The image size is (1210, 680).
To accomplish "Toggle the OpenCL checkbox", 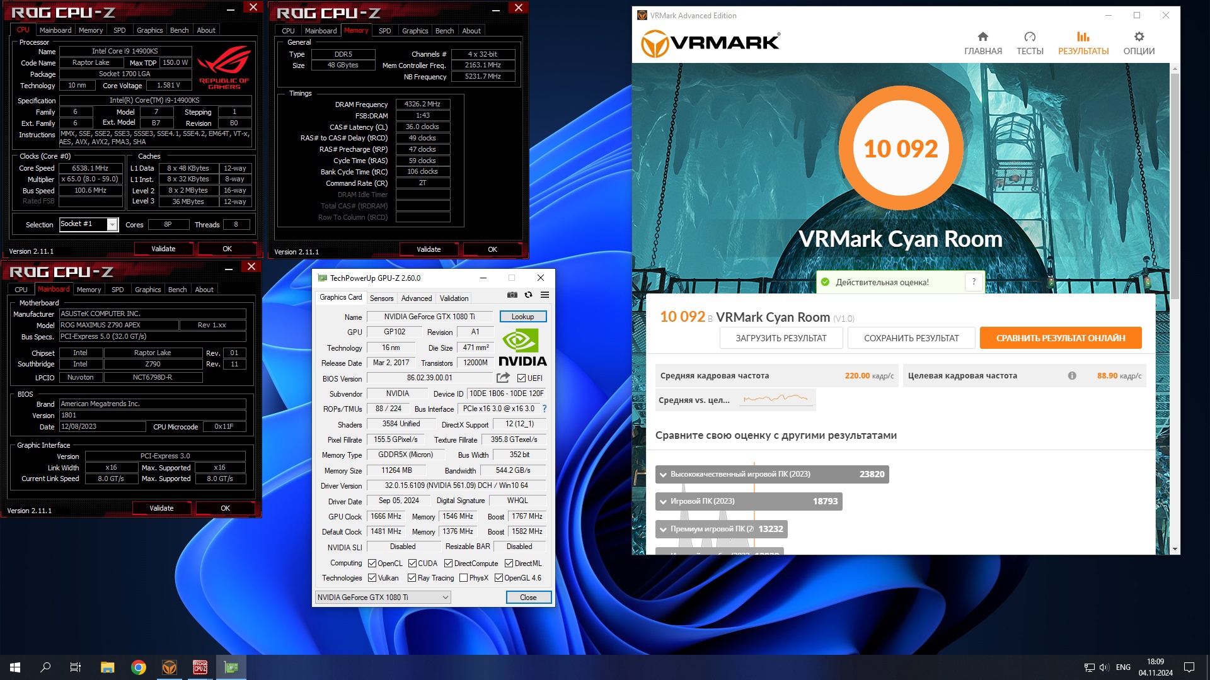I will point(372,564).
